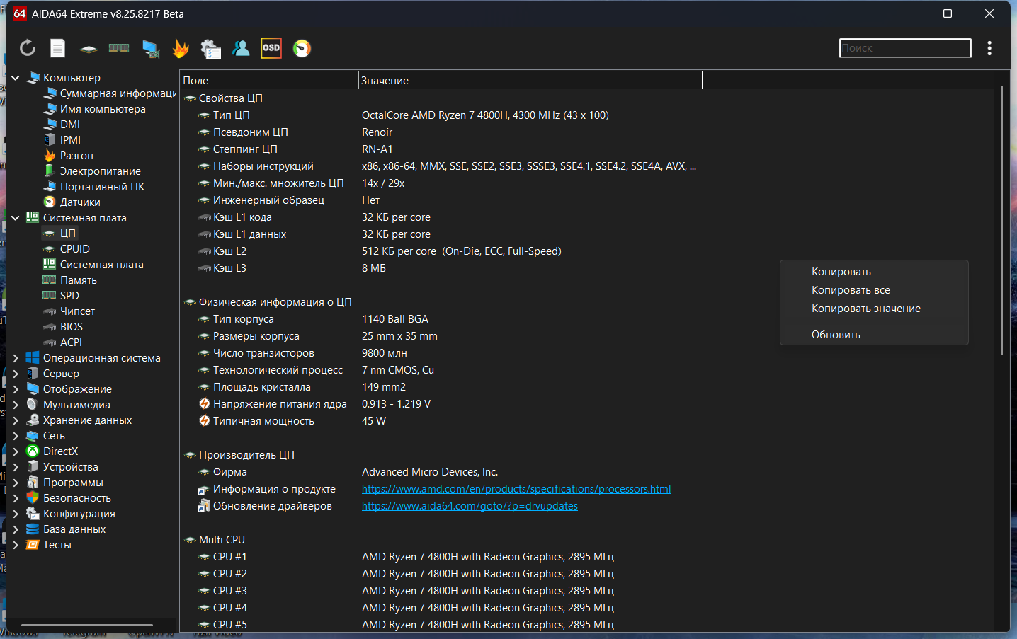
Task: Click the OSD panel toolbar icon
Action: (x=271, y=48)
